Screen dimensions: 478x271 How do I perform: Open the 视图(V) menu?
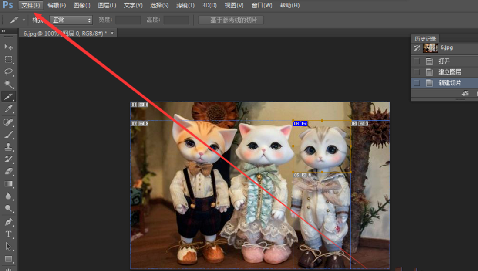[234, 5]
